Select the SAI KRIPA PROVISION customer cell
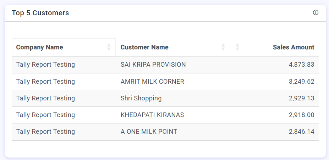The height and width of the screenshot is (160, 329). tap(153, 65)
